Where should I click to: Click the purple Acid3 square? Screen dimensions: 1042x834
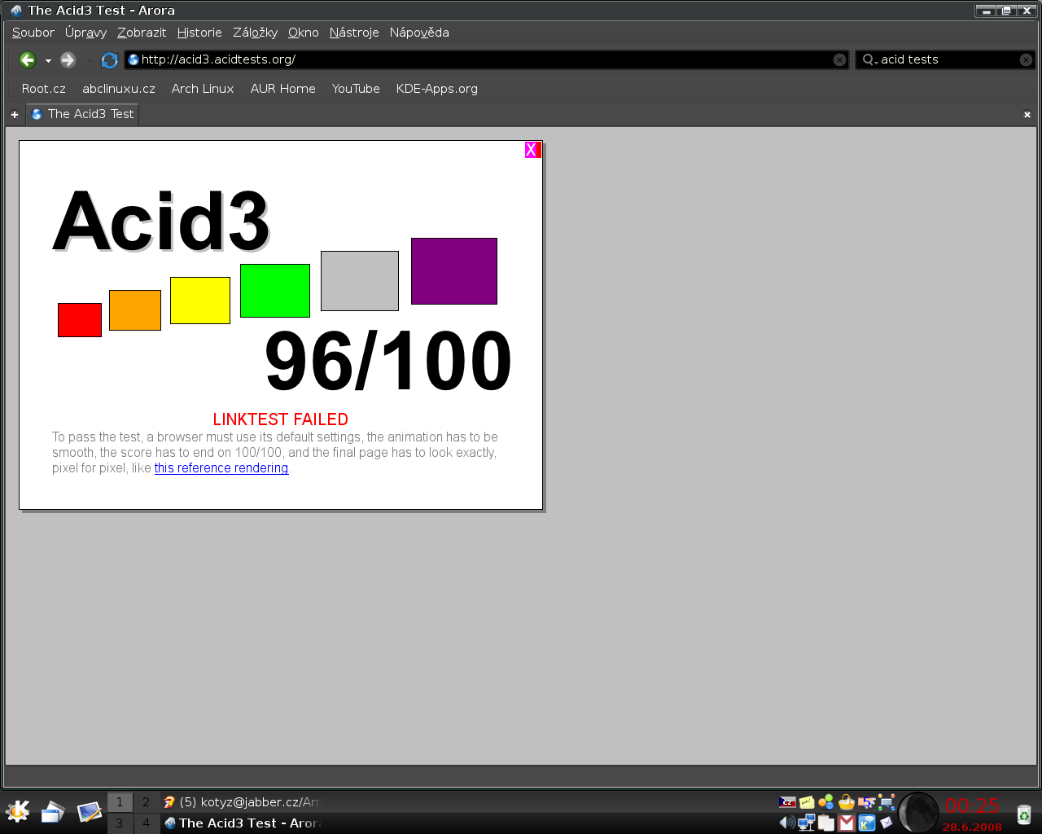[x=454, y=271]
